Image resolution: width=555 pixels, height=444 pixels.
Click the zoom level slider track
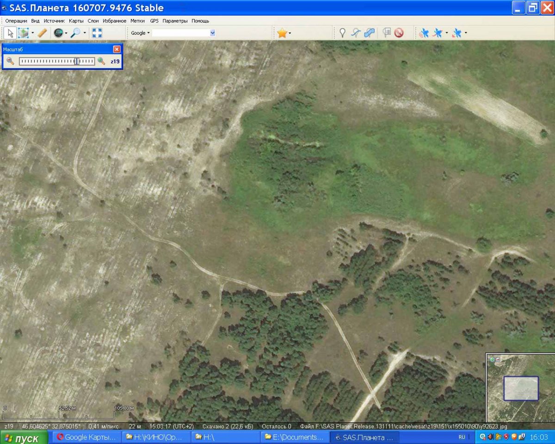tap(56, 61)
